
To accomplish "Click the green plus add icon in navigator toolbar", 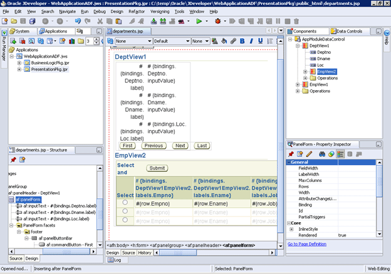I will coord(13,41).
